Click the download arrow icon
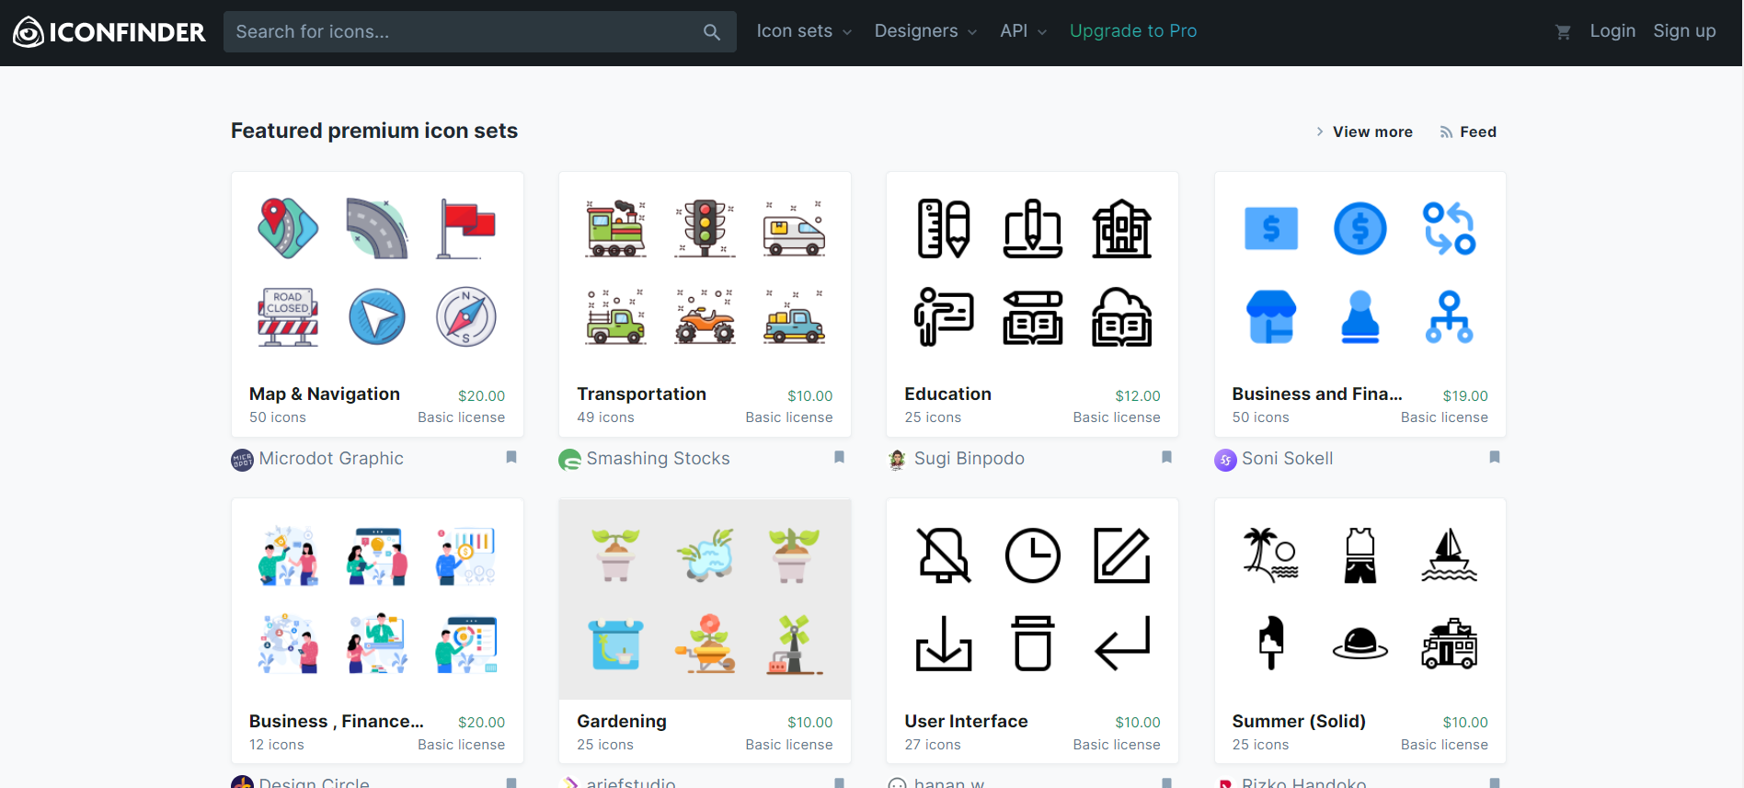 coord(944,644)
